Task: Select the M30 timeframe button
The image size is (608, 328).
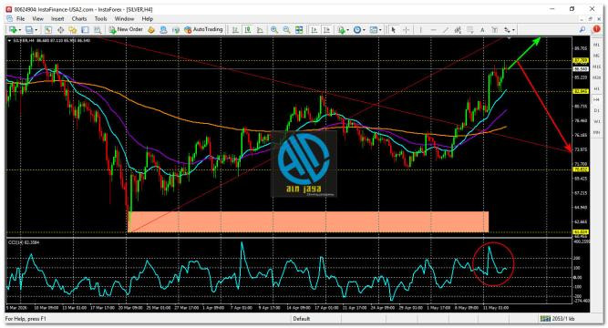Action: (597, 77)
